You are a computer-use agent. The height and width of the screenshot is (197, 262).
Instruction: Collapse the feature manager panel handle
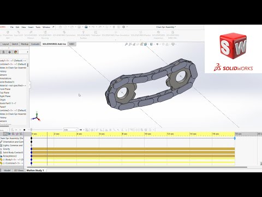coord(29,85)
